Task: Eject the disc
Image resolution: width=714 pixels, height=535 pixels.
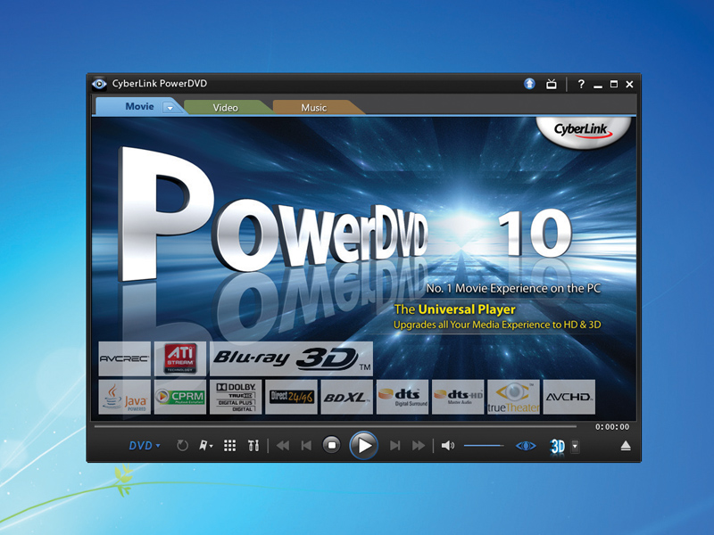Action: tap(626, 446)
